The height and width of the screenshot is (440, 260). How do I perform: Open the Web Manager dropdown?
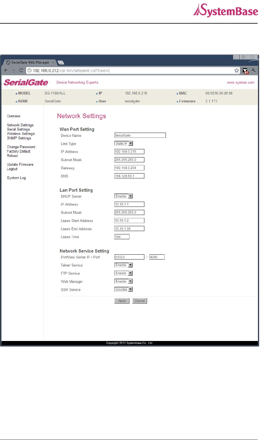[x=123, y=282]
